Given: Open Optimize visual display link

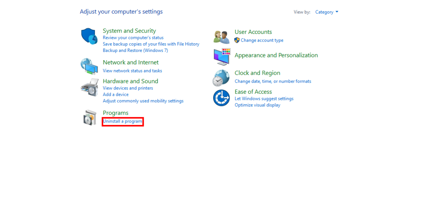Looking at the screenshot, I should [x=257, y=105].
